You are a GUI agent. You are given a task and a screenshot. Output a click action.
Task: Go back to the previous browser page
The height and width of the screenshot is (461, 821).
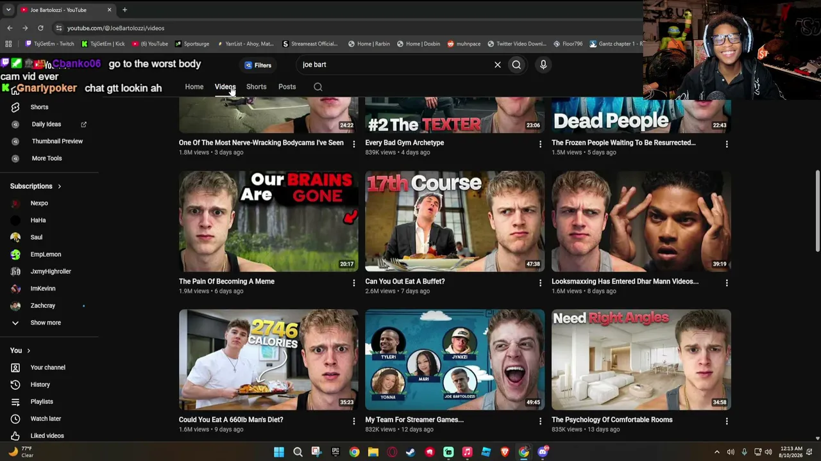[10, 28]
